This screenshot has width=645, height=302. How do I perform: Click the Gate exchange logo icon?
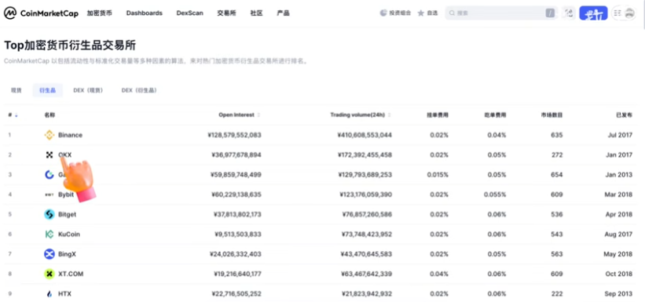pos(49,175)
